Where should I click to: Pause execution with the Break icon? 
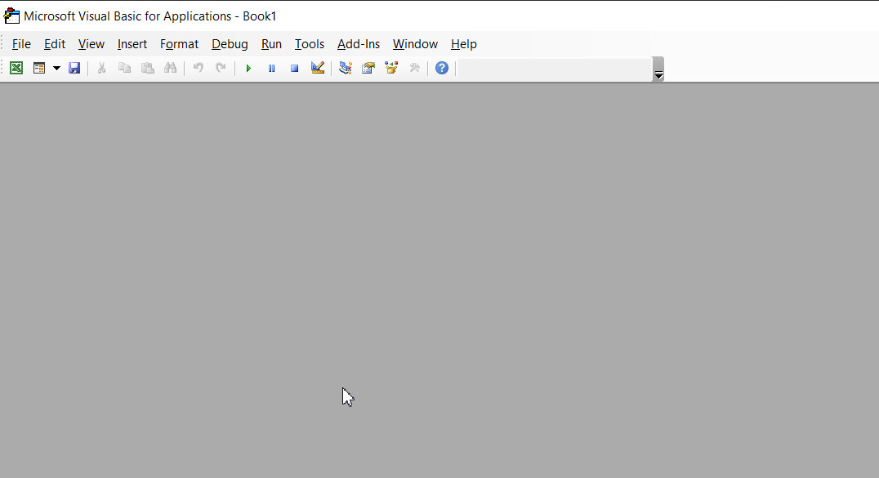tap(271, 68)
